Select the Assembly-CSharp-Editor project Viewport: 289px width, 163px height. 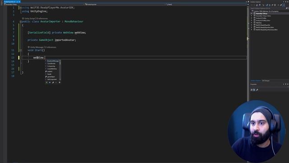263,16
